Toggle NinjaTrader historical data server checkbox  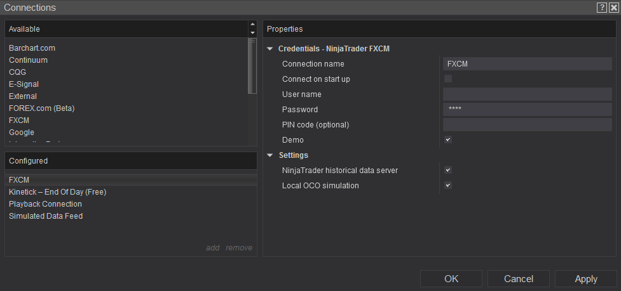click(x=448, y=170)
